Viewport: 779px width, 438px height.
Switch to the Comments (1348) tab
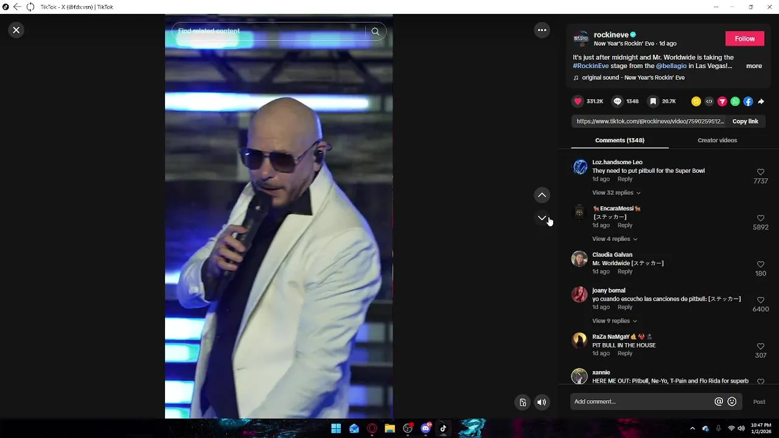click(x=620, y=140)
